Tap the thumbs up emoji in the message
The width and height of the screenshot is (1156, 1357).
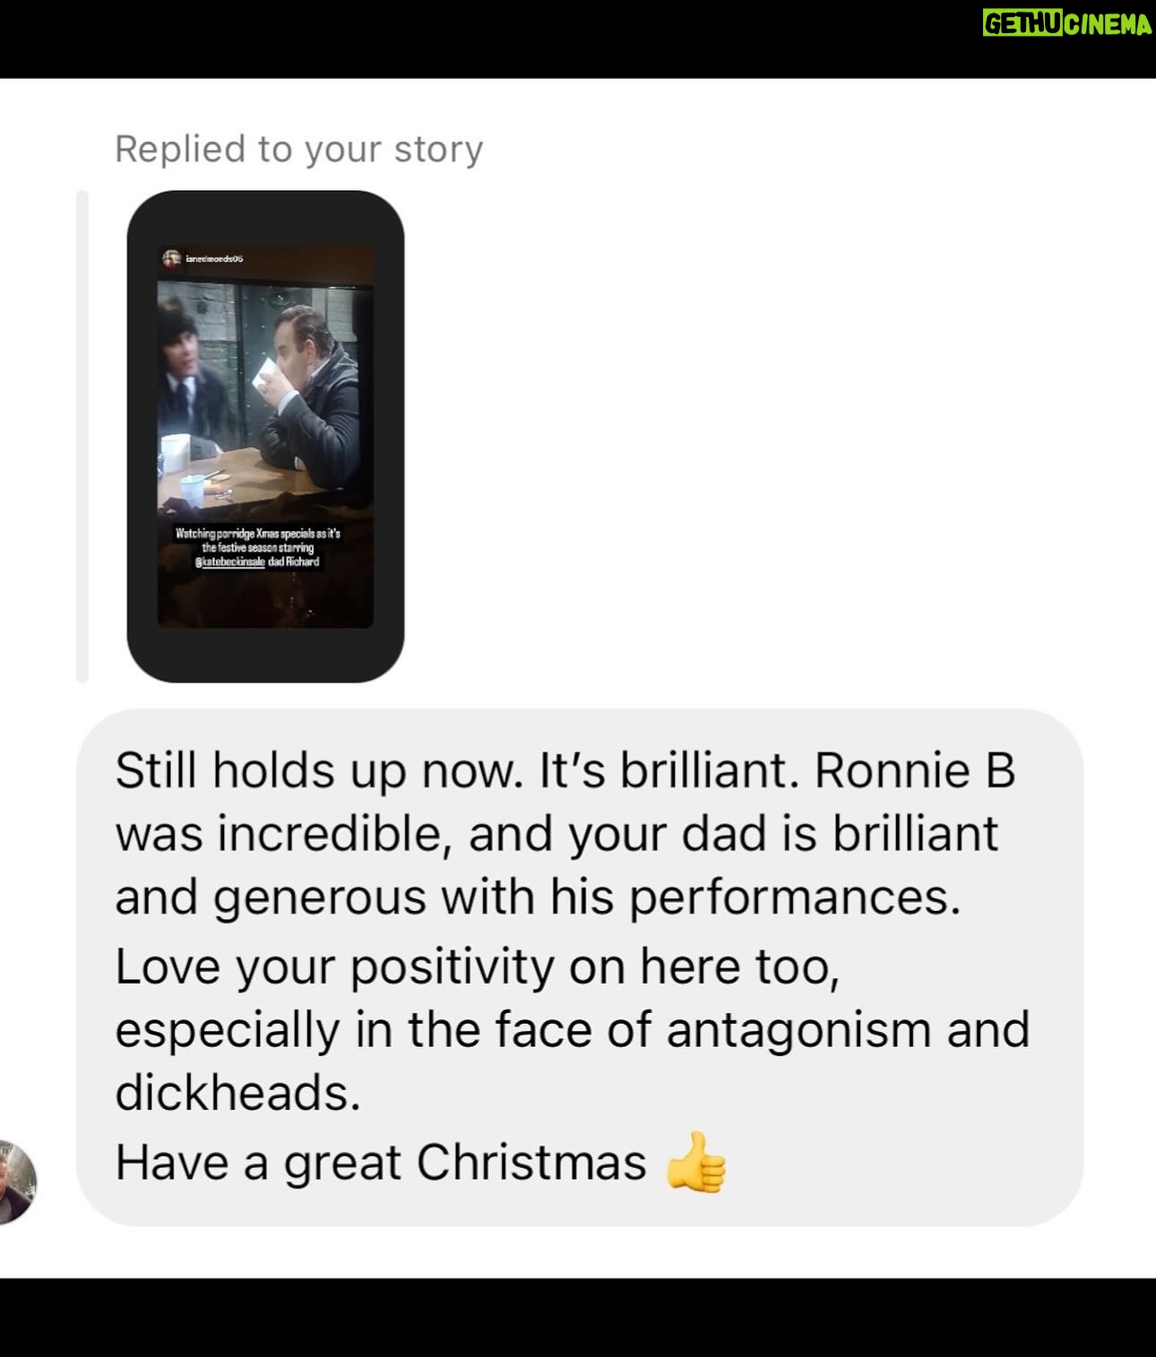coord(696,1164)
